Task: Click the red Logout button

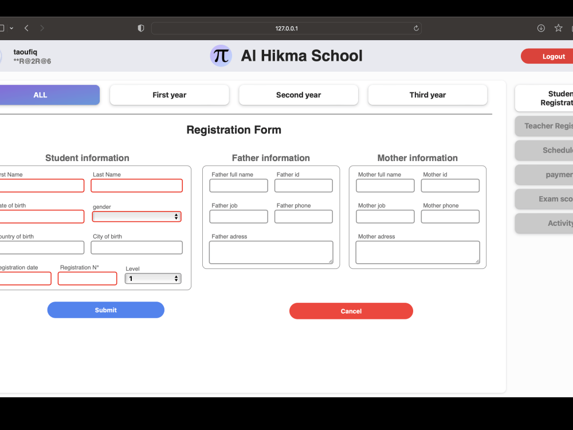Action: coord(547,56)
